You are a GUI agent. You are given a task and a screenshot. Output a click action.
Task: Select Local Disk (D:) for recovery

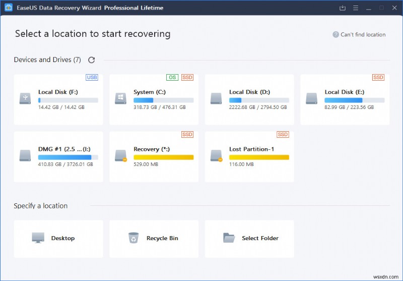(249, 99)
